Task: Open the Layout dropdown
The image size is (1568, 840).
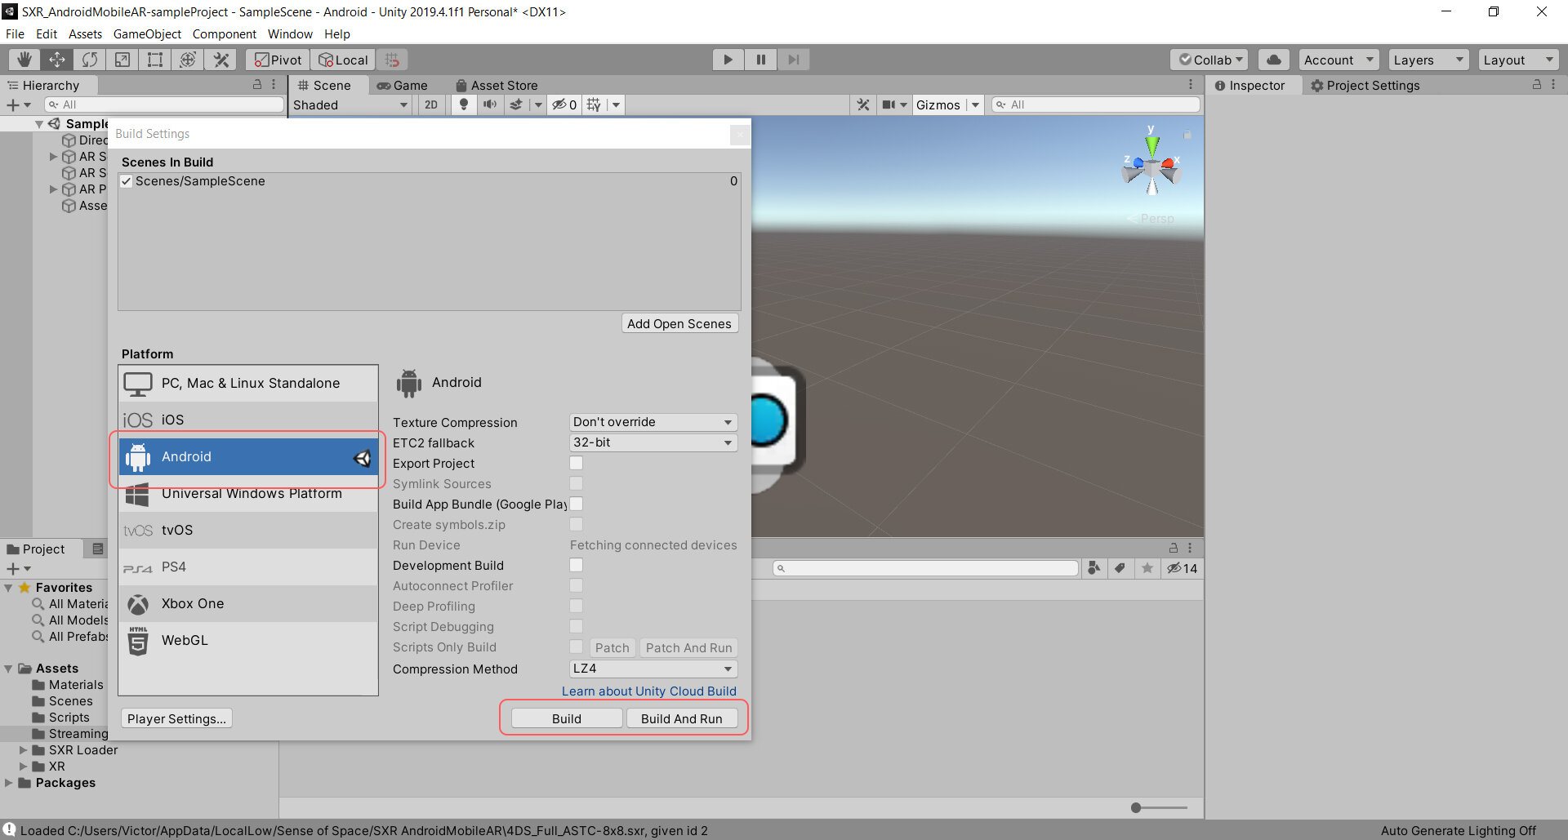Action: (1518, 60)
